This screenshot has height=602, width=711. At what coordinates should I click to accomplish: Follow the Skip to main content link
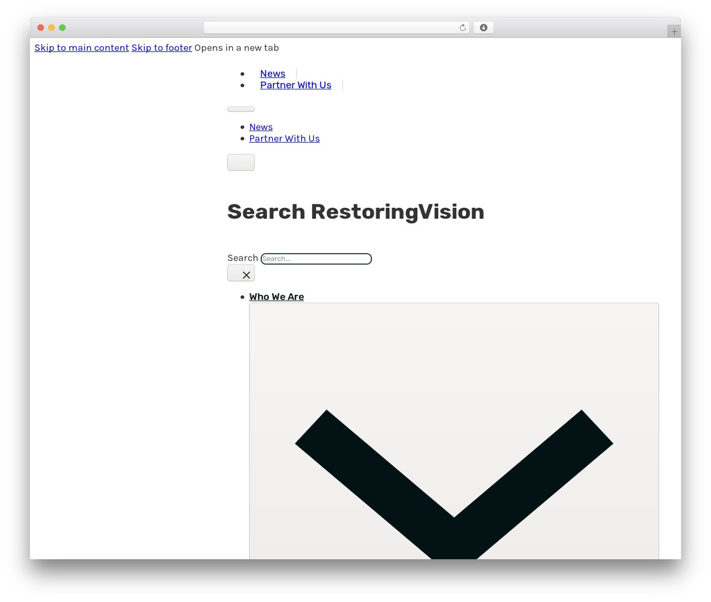coord(82,48)
